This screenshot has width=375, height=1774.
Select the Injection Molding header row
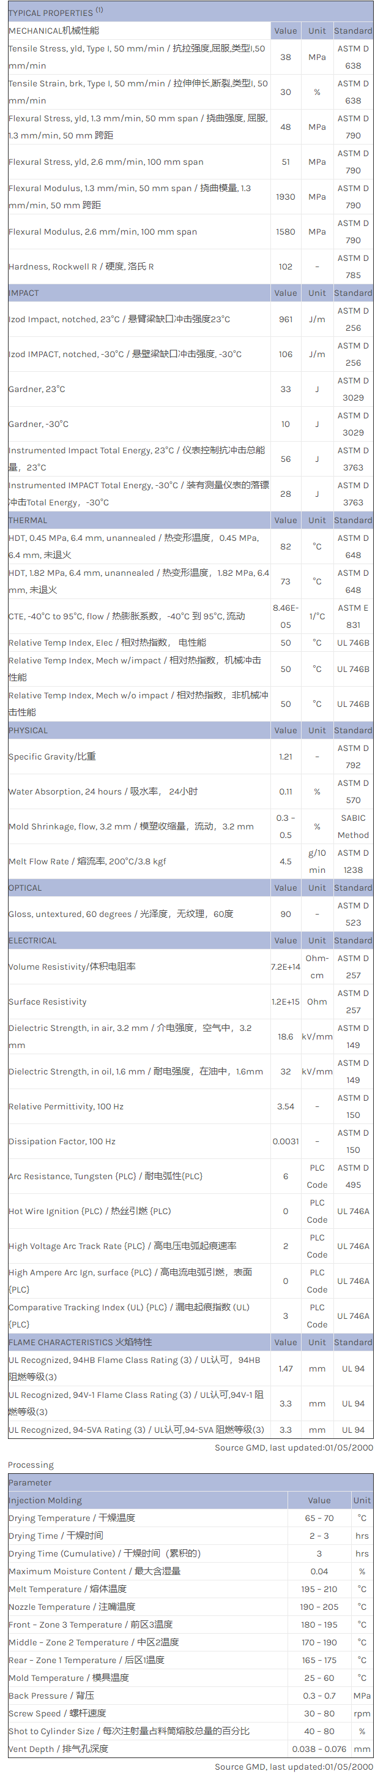45,1501
